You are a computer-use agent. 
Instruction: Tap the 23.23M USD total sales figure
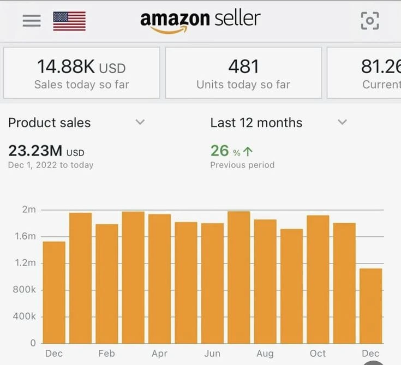click(46, 151)
